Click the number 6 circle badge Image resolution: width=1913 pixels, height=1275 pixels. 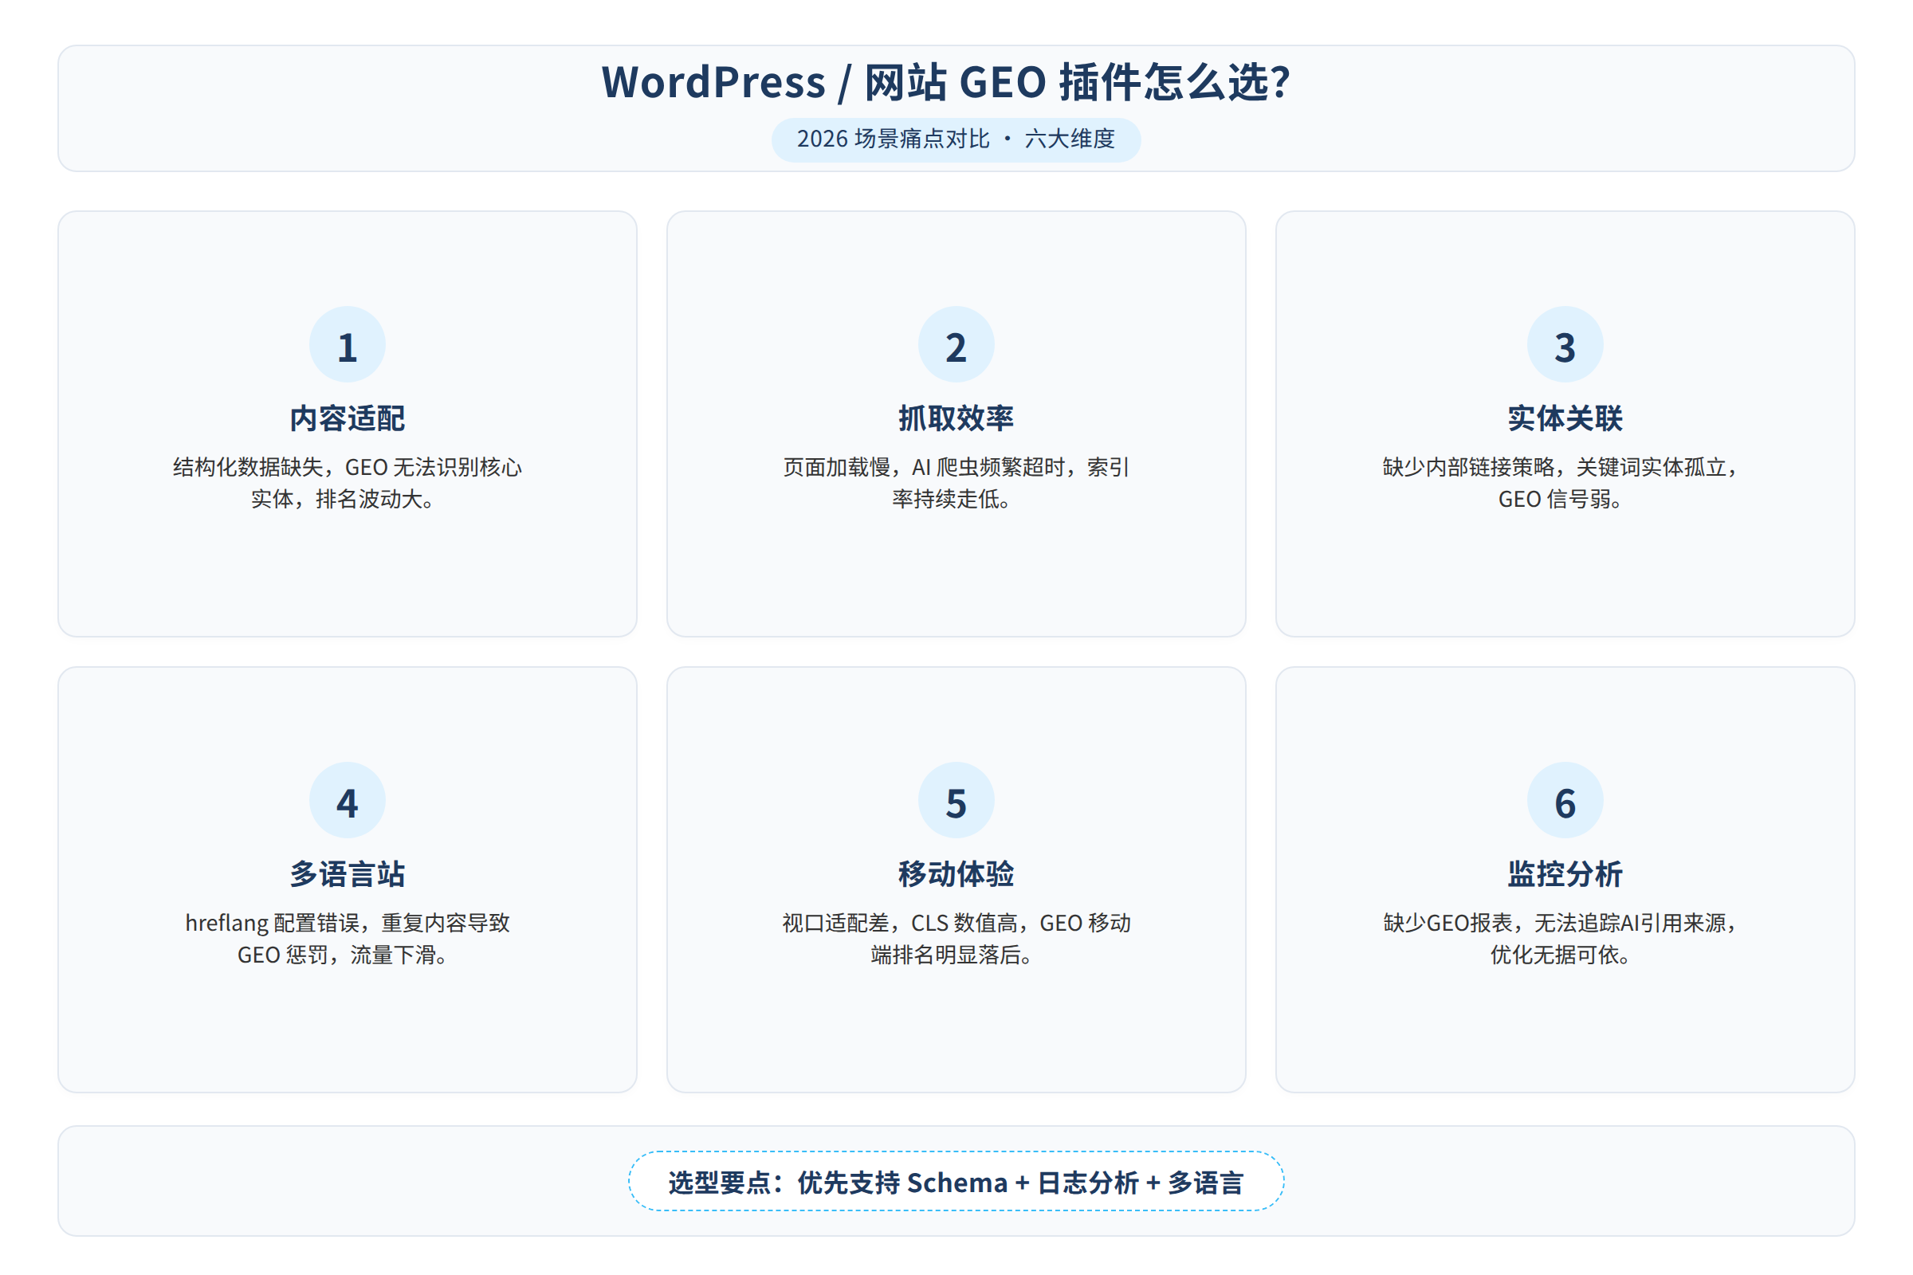tap(1565, 800)
